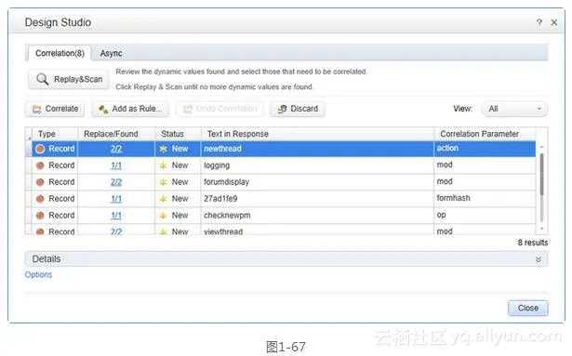Image resolution: width=572 pixels, height=356 pixels.
Task: Click the Discard button
Action: click(x=298, y=109)
